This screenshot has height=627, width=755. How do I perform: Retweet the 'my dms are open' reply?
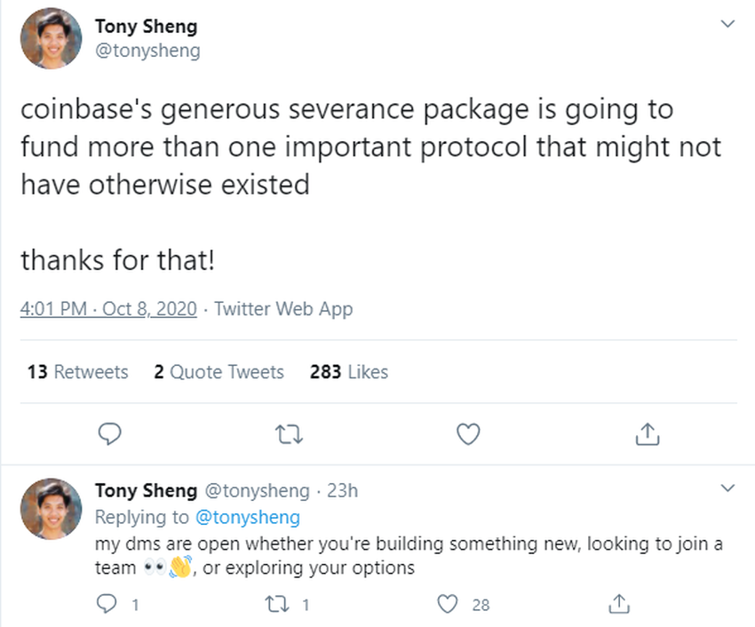(x=275, y=604)
